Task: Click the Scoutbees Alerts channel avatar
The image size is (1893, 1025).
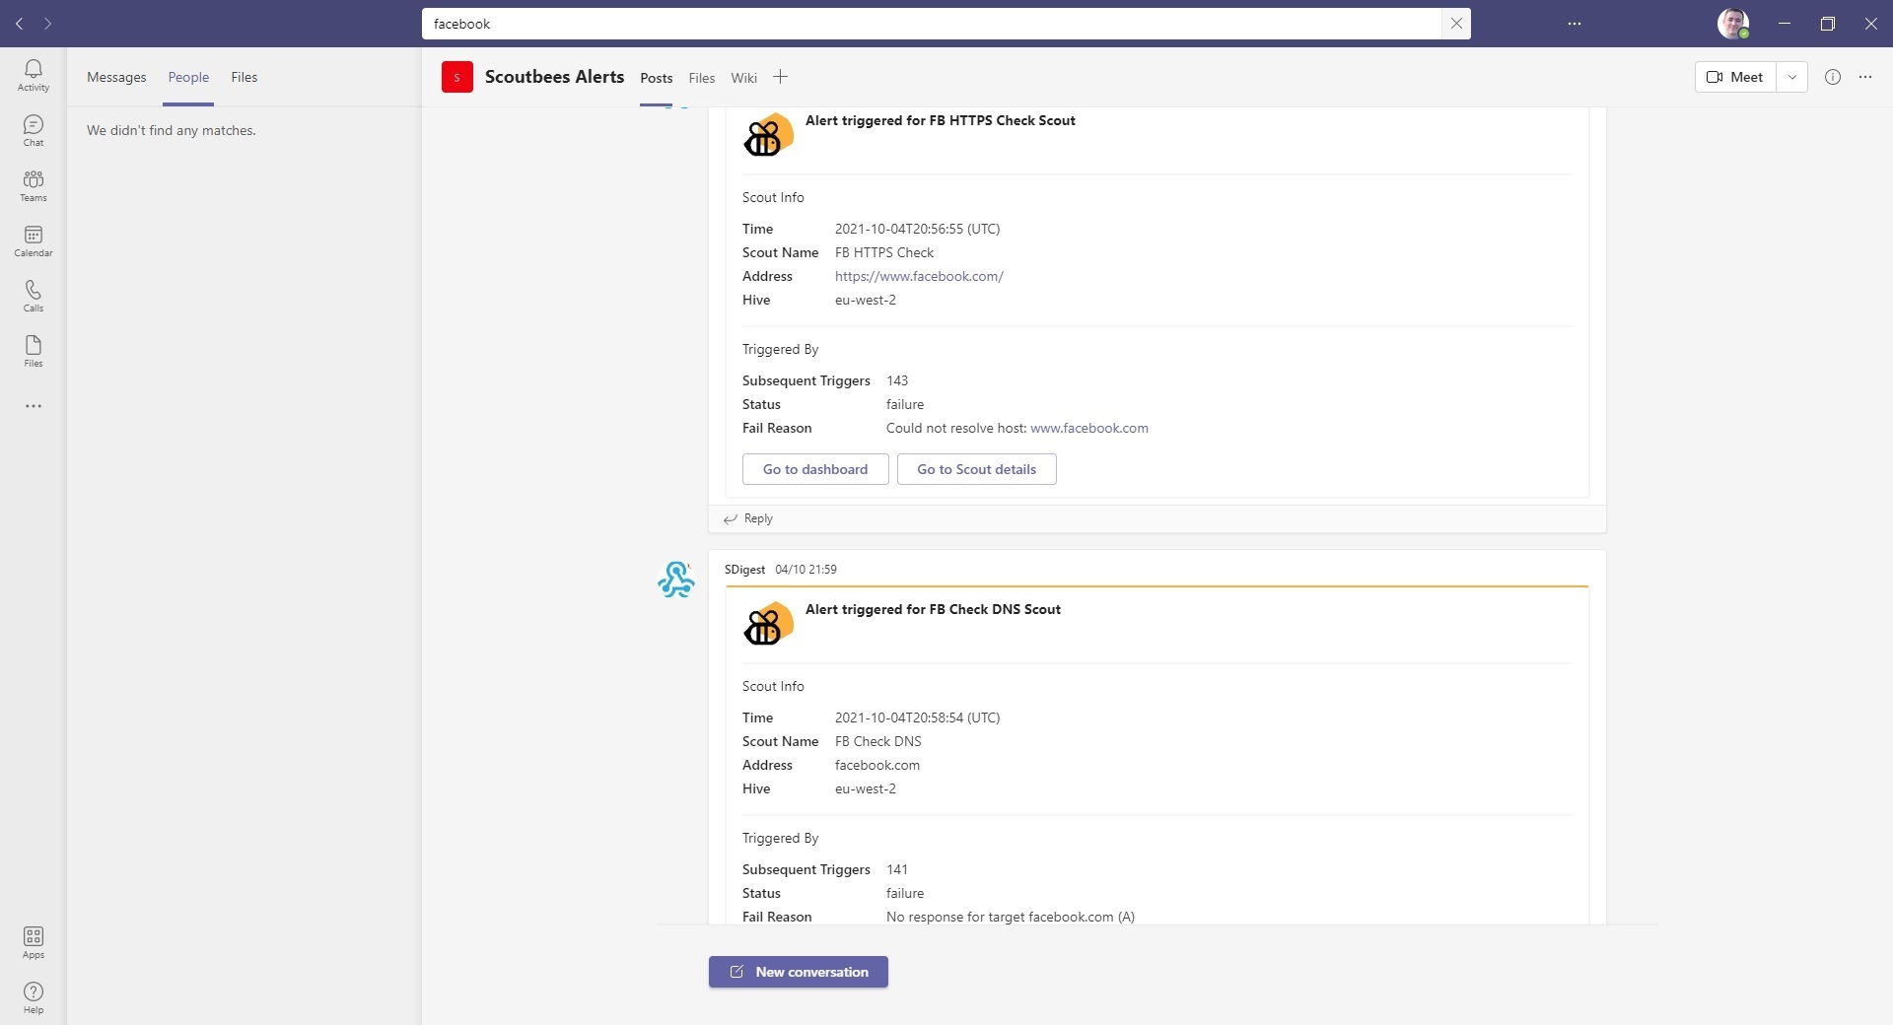Action: coord(457,77)
